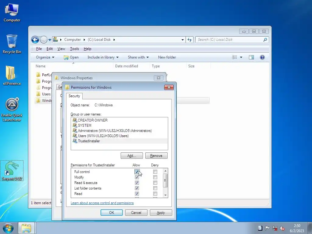Open the View menu
This screenshot has width=312, height=234.
61,49
